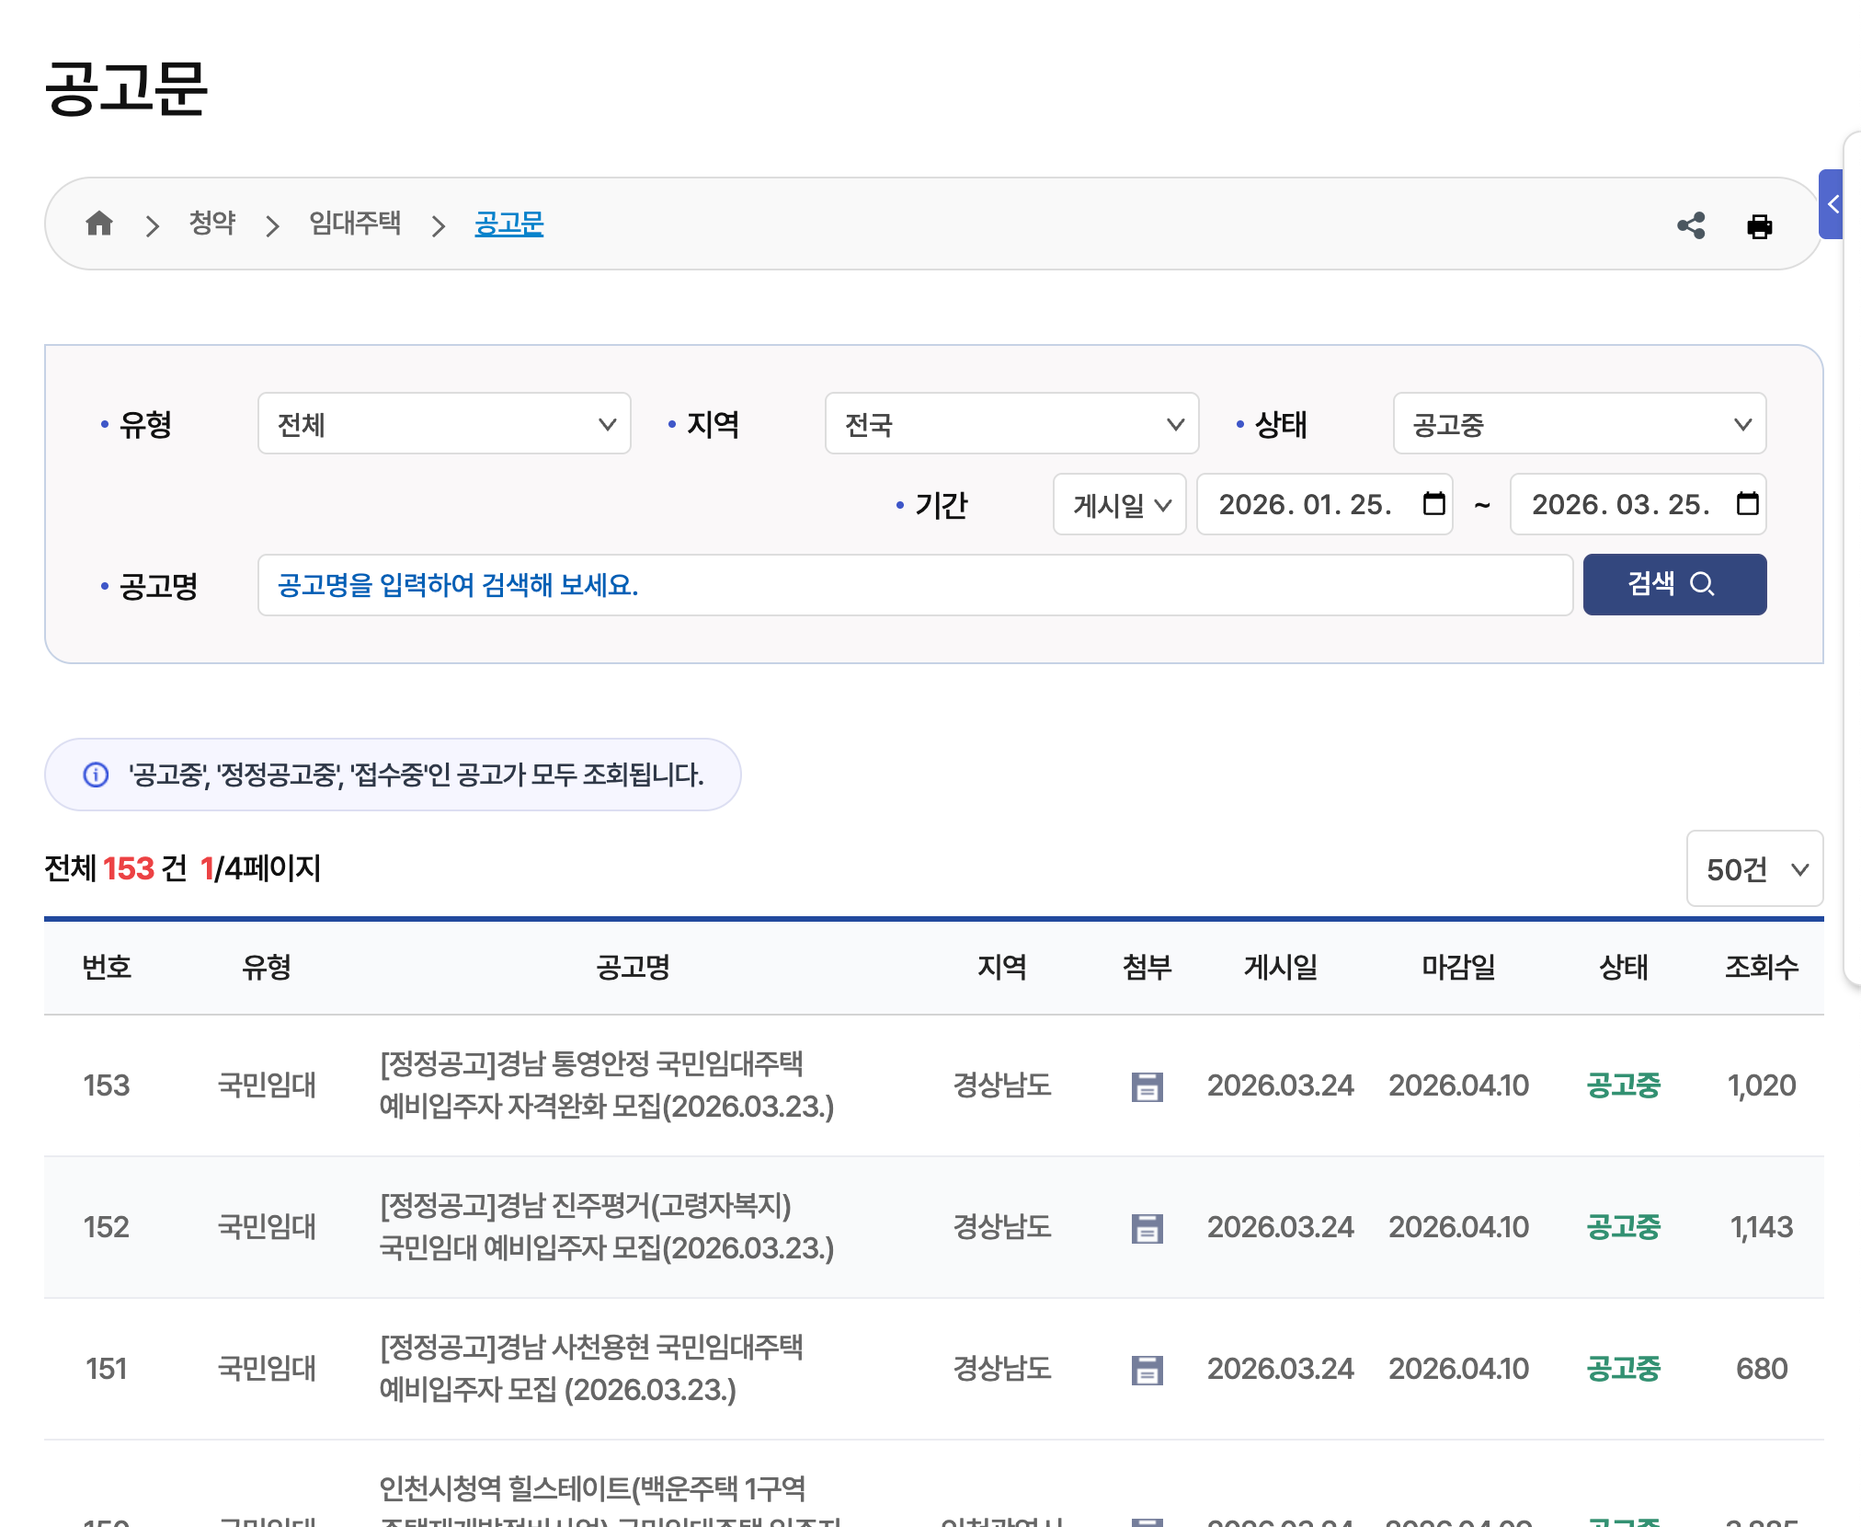
Task: Open calendar picker for end date
Action: point(1747,504)
